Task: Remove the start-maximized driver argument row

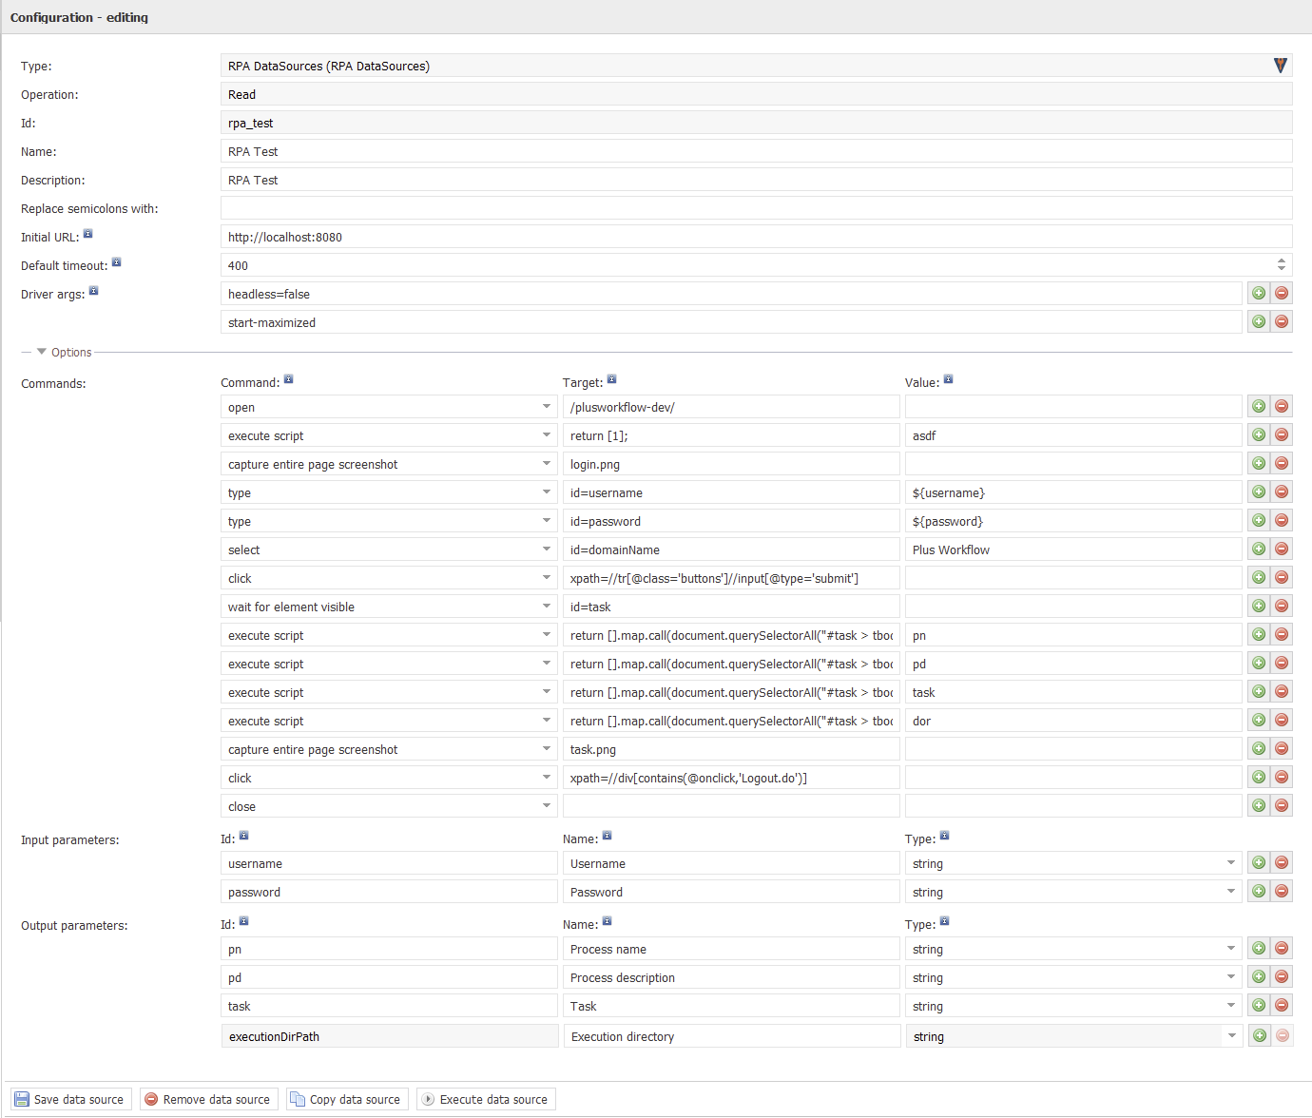Action: [x=1281, y=322]
